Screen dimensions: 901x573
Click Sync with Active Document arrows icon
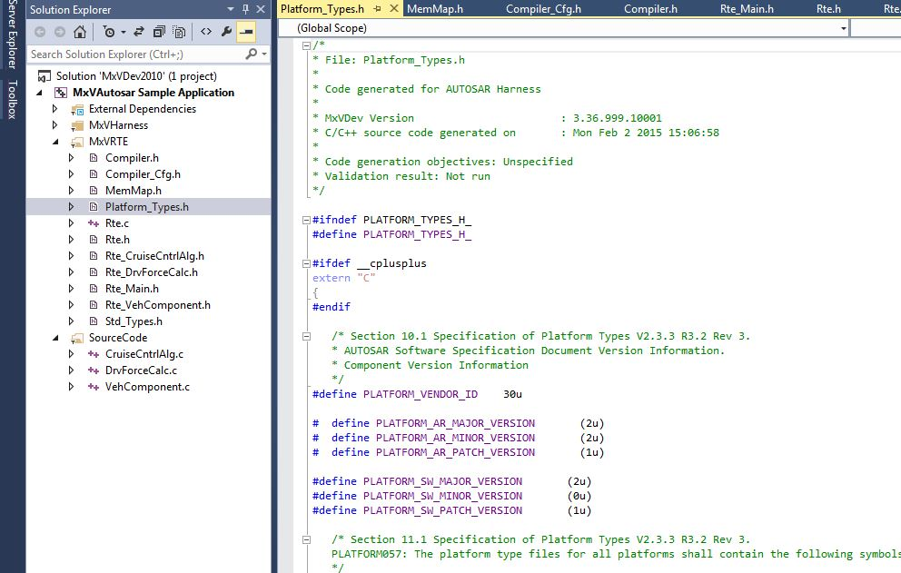(139, 32)
